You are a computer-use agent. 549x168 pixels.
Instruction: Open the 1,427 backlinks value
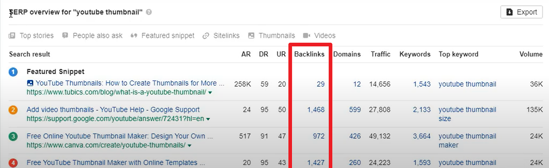(x=316, y=163)
